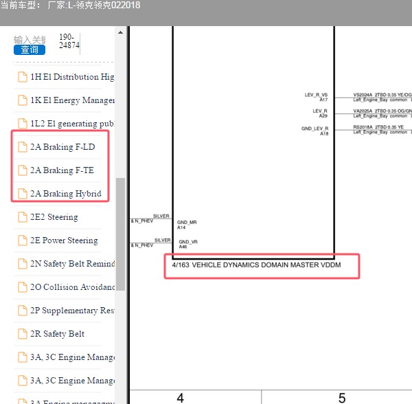Click the GND_MR A14 pin label
412x404 pixels.
pyautogui.click(x=187, y=225)
